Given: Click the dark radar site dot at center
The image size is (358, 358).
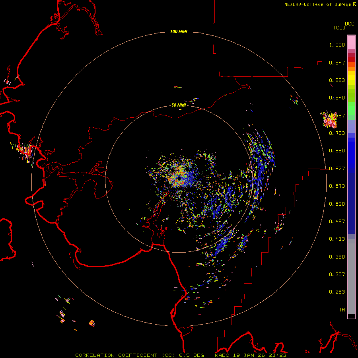Looking at the screenshot, I should point(179,178).
